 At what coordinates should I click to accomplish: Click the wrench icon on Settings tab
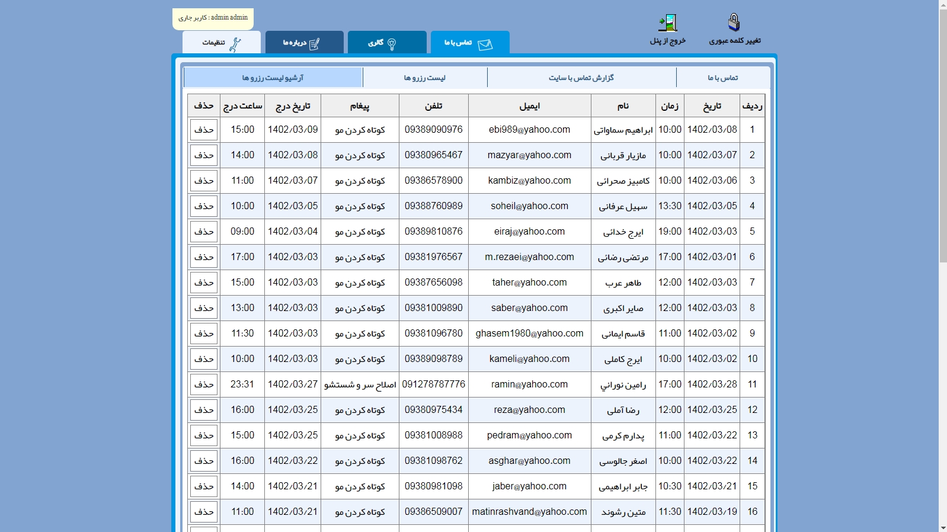pyautogui.click(x=235, y=44)
